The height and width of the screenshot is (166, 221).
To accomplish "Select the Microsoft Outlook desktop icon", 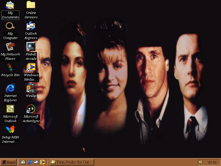I will (x=10, y=109).
